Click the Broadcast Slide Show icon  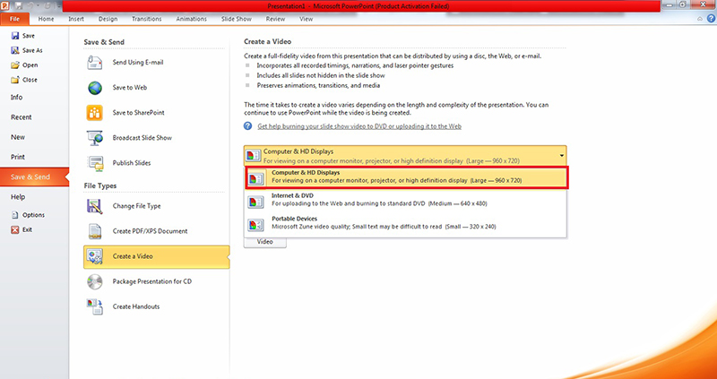(95, 138)
